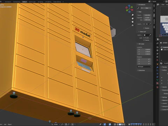Open the Render properties tab icon

(157, 47)
